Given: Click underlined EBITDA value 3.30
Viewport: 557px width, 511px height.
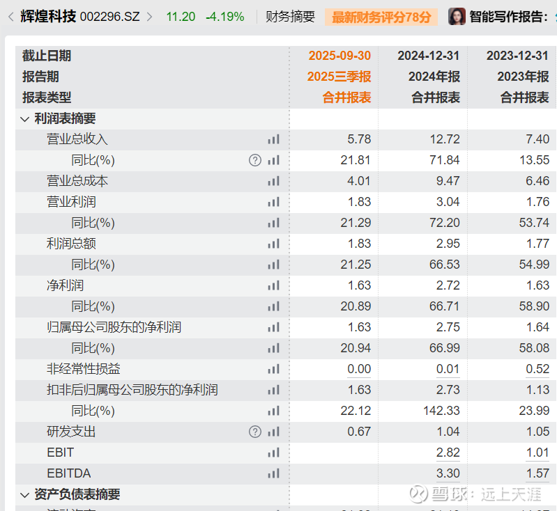Looking at the screenshot, I should (448, 473).
